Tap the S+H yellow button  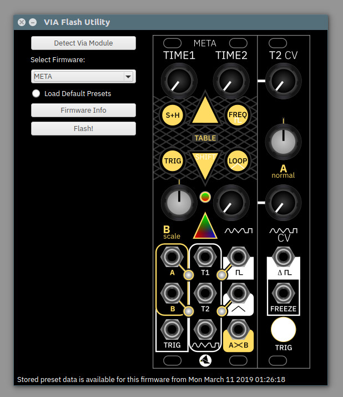[173, 115]
